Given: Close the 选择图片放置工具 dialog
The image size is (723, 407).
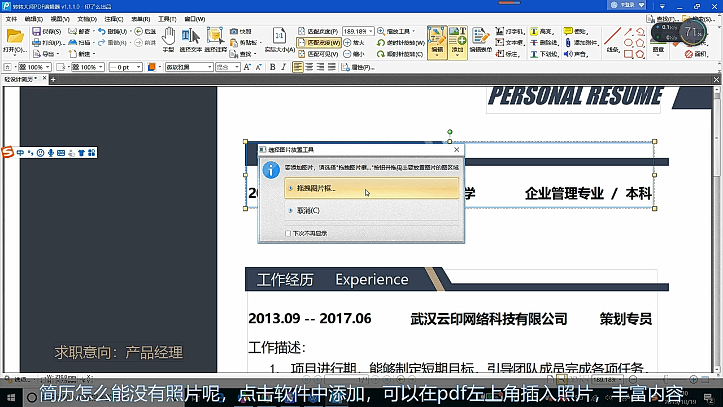Looking at the screenshot, I should click(x=456, y=150).
